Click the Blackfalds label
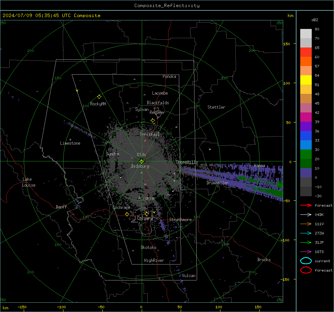The image size is (334, 312). click(158, 103)
